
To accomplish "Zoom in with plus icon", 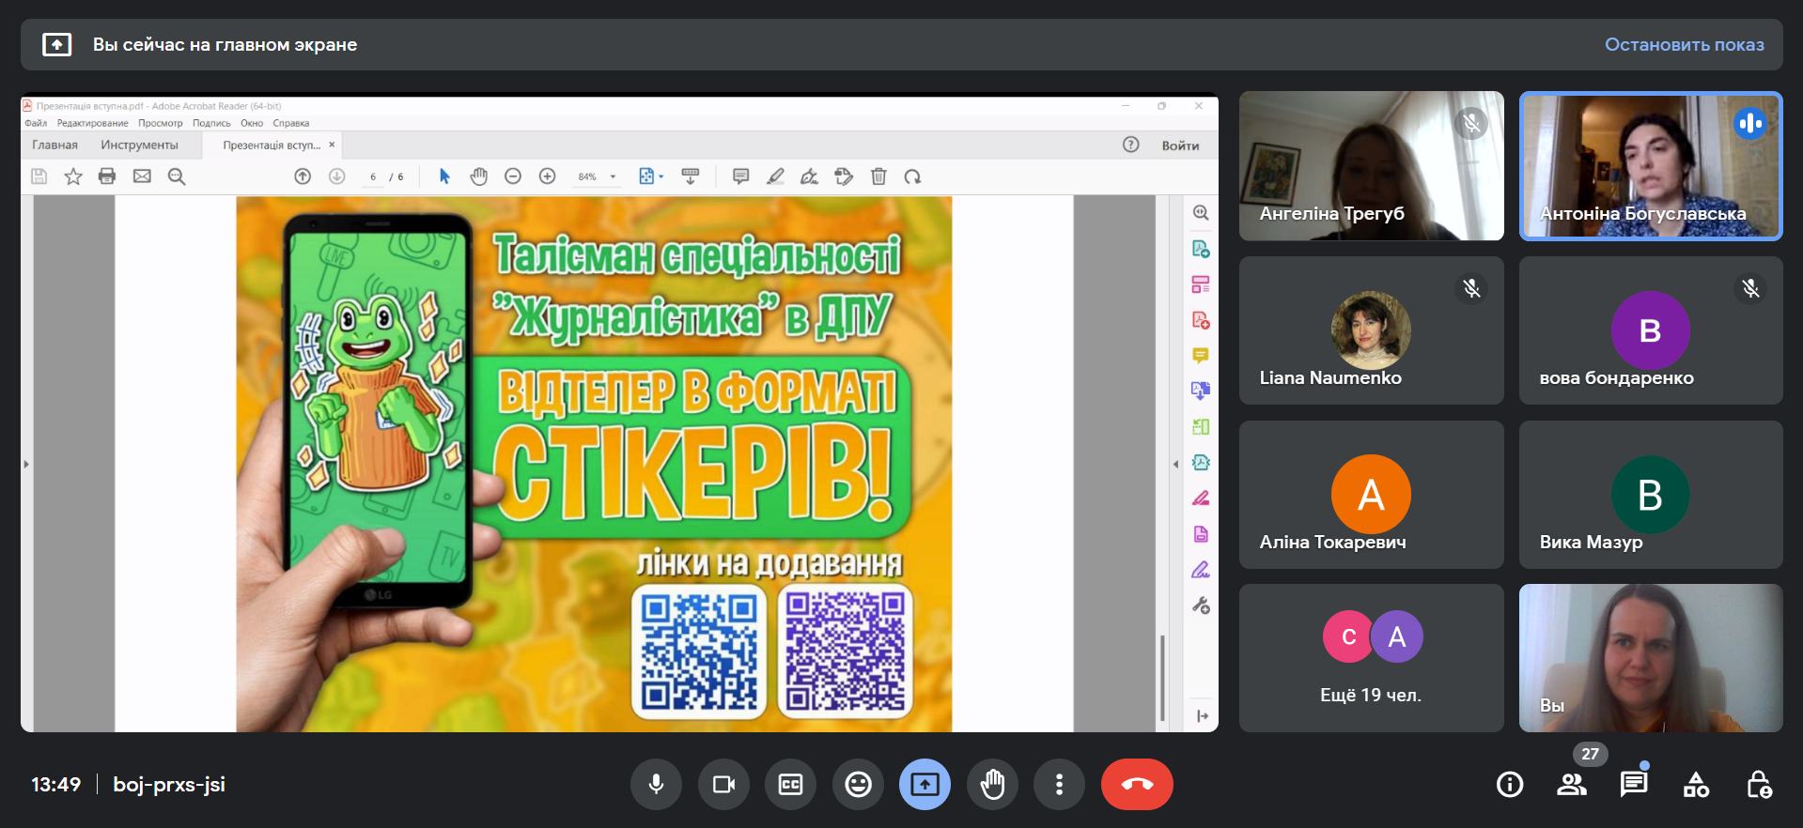I will coord(548,176).
